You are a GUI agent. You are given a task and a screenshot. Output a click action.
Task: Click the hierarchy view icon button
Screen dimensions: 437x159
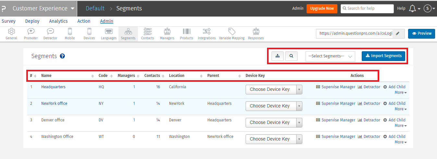pos(277,56)
